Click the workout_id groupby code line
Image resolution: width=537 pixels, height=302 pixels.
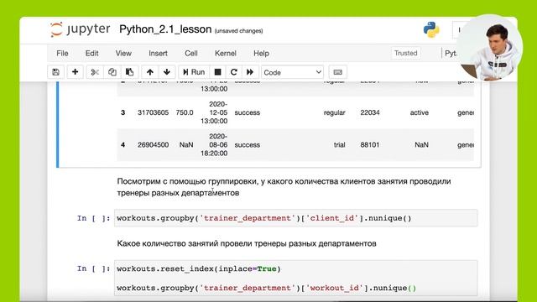tap(267, 288)
